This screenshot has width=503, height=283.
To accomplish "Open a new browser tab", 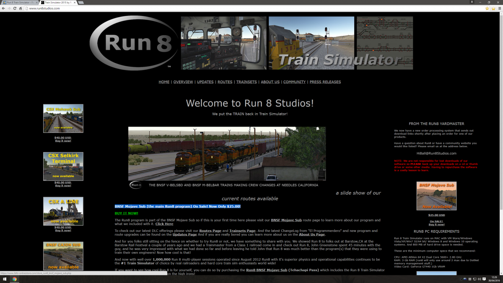I will (81, 3).
